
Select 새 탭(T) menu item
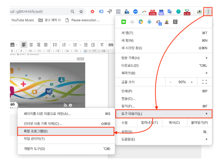point(164,33)
